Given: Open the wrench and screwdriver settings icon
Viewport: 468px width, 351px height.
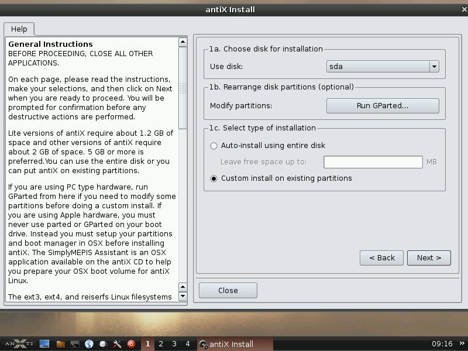Looking at the screenshot, I should pos(117,344).
